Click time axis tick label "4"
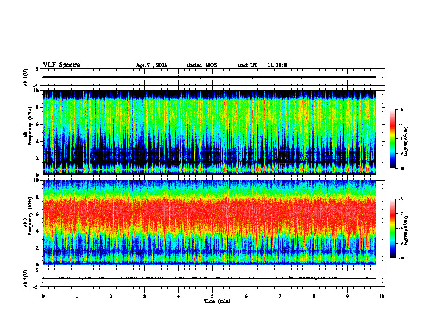Image resolution: width=430 pixels, height=332 pixels. 178,296
